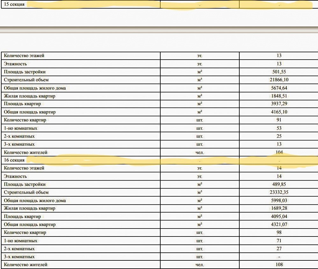Click the one-room count value 71
This screenshot has width=318, height=269.
tap(279, 241)
